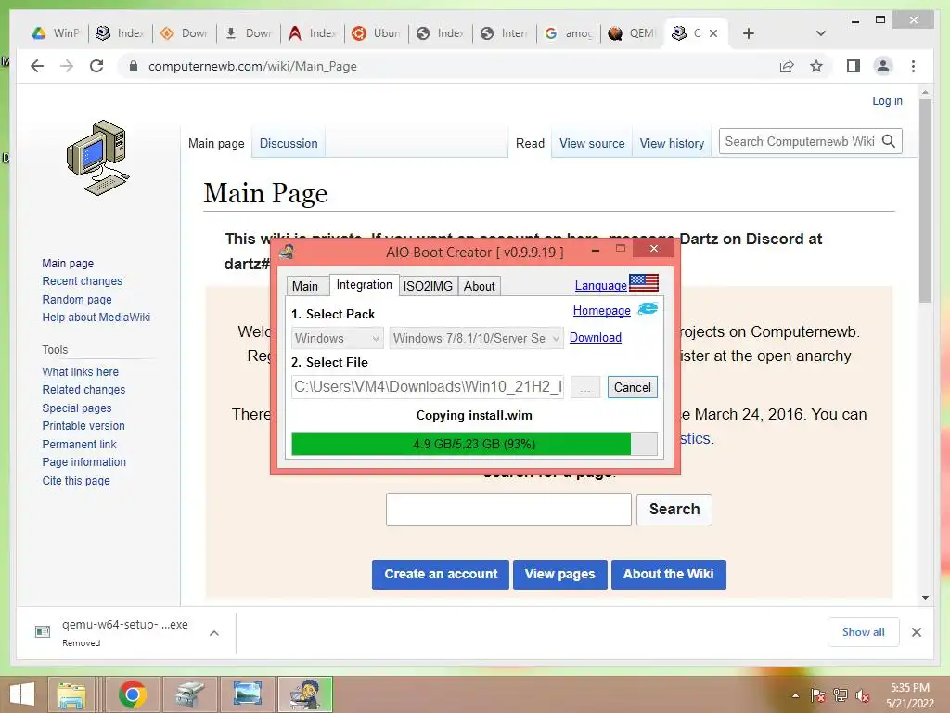Open the wiki Discussion tab

(x=289, y=143)
